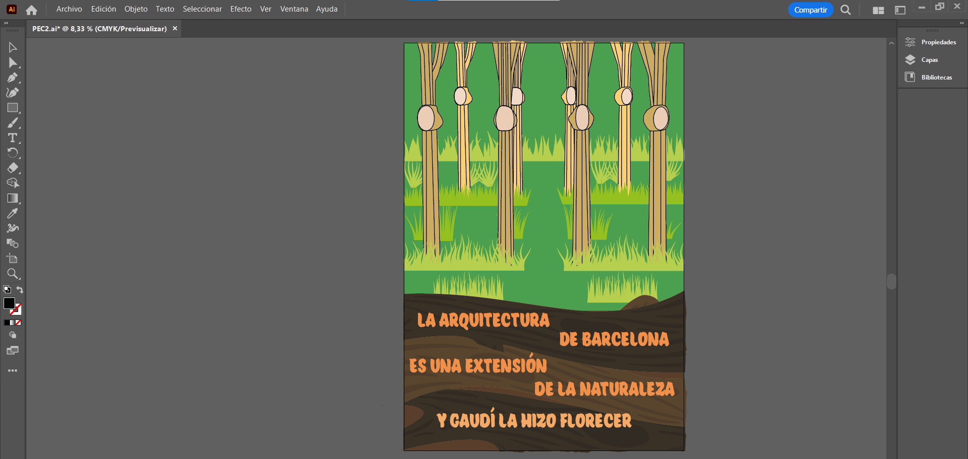Select the Pen tool
The height and width of the screenshot is (459, 968).
[x=13, y=78]
